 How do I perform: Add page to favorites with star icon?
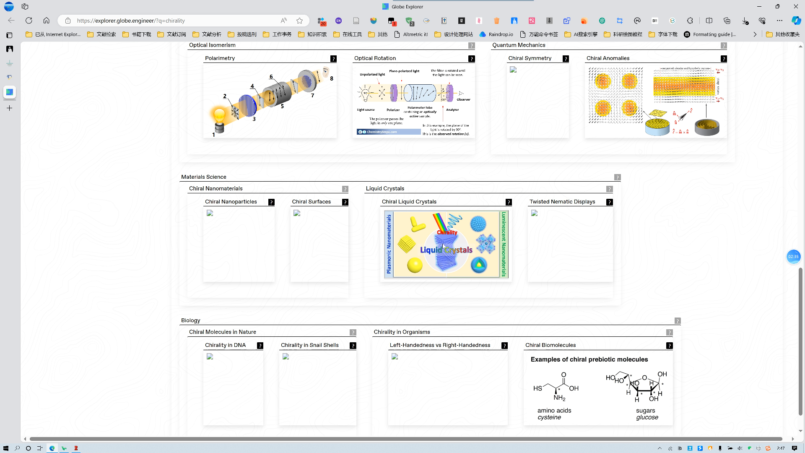(x=299, y=21)
